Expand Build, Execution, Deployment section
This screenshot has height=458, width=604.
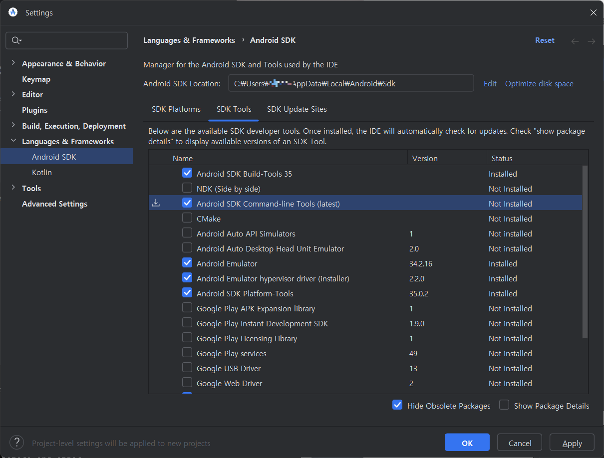[x=13, y=126]
